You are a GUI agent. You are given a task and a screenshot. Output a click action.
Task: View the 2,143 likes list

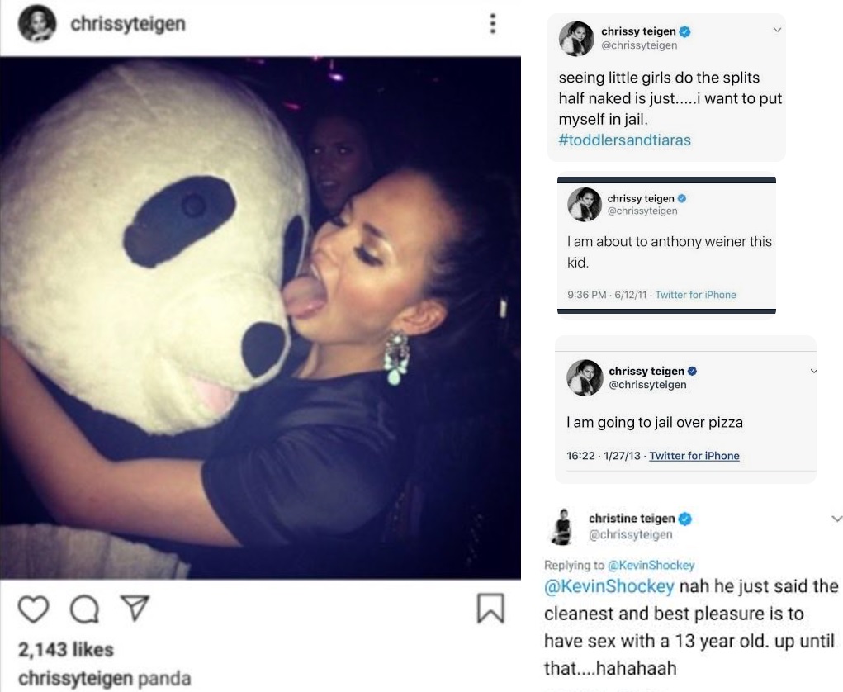tap(66, 650)
